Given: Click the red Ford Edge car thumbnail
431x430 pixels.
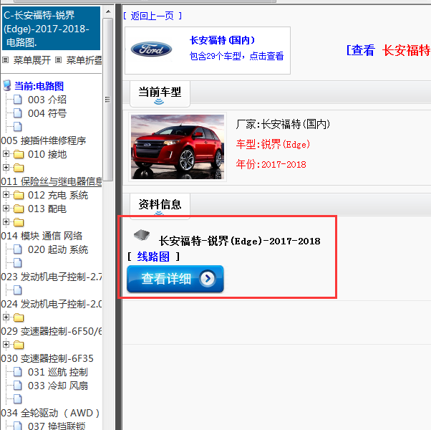Looking at the screenshot, I should (x=178, y=147).
